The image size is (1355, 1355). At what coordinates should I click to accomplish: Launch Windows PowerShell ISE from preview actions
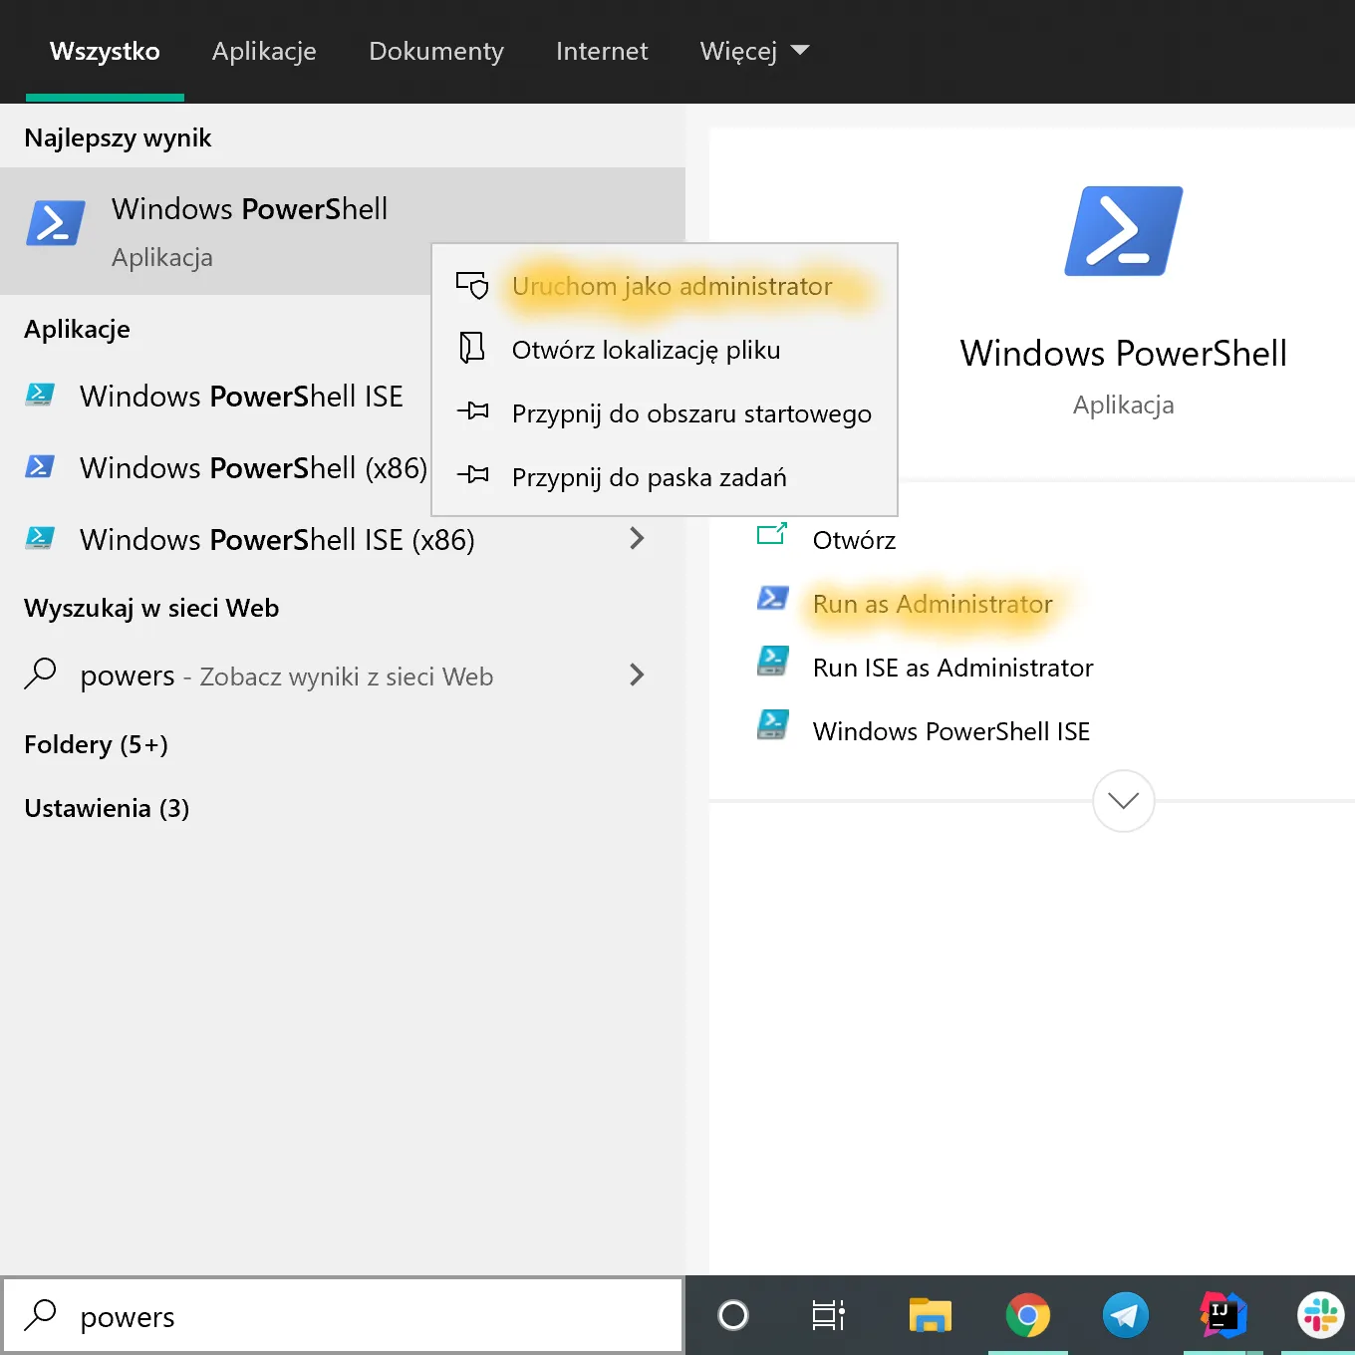pos(951,731)
